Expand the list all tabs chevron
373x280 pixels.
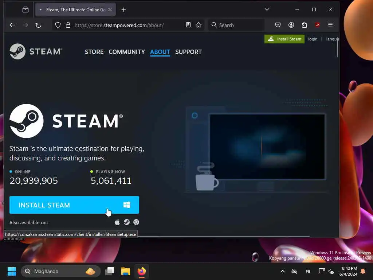(x=267, y=9)
